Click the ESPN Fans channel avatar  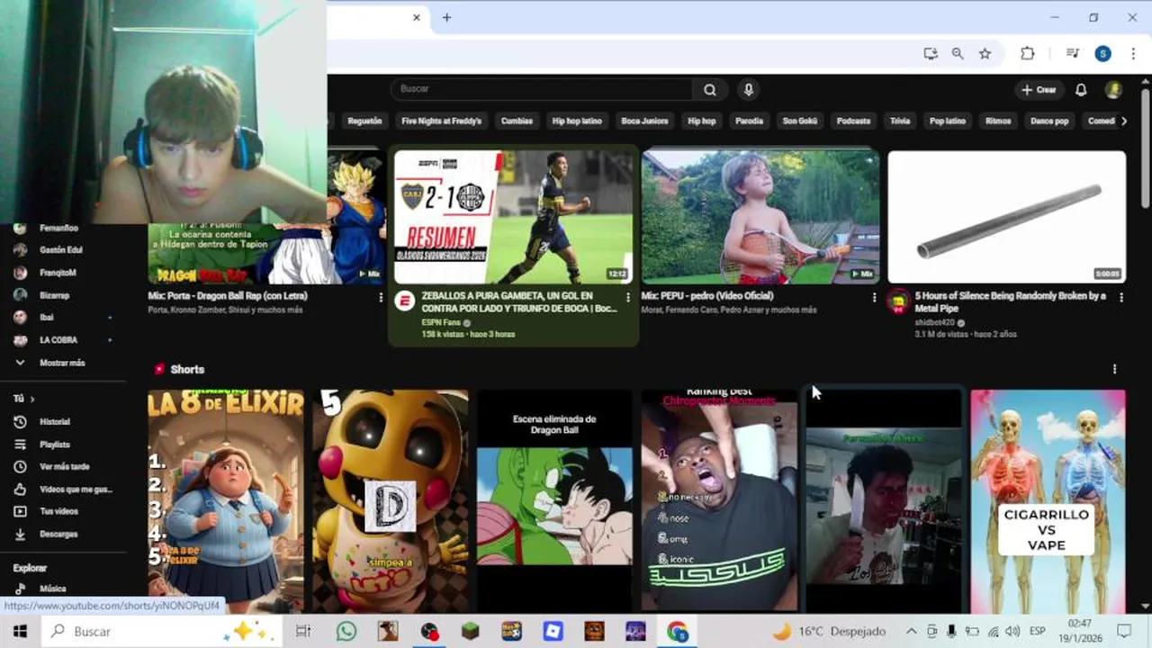coord(405,301)
